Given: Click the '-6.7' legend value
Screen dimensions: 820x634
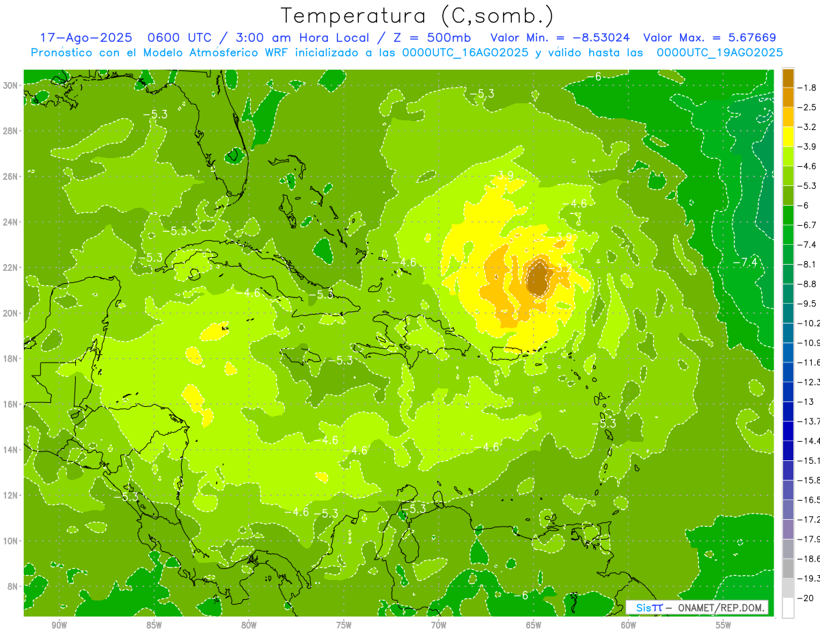Looking at the screenshot, I should [808, 225].
